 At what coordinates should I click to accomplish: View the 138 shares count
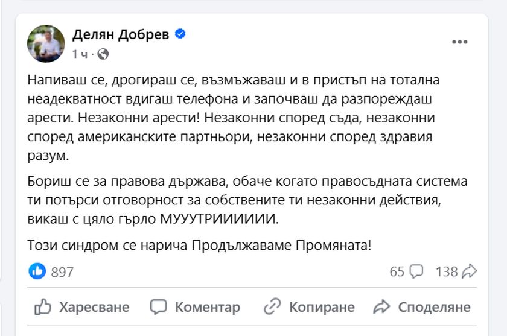(447, 271)
